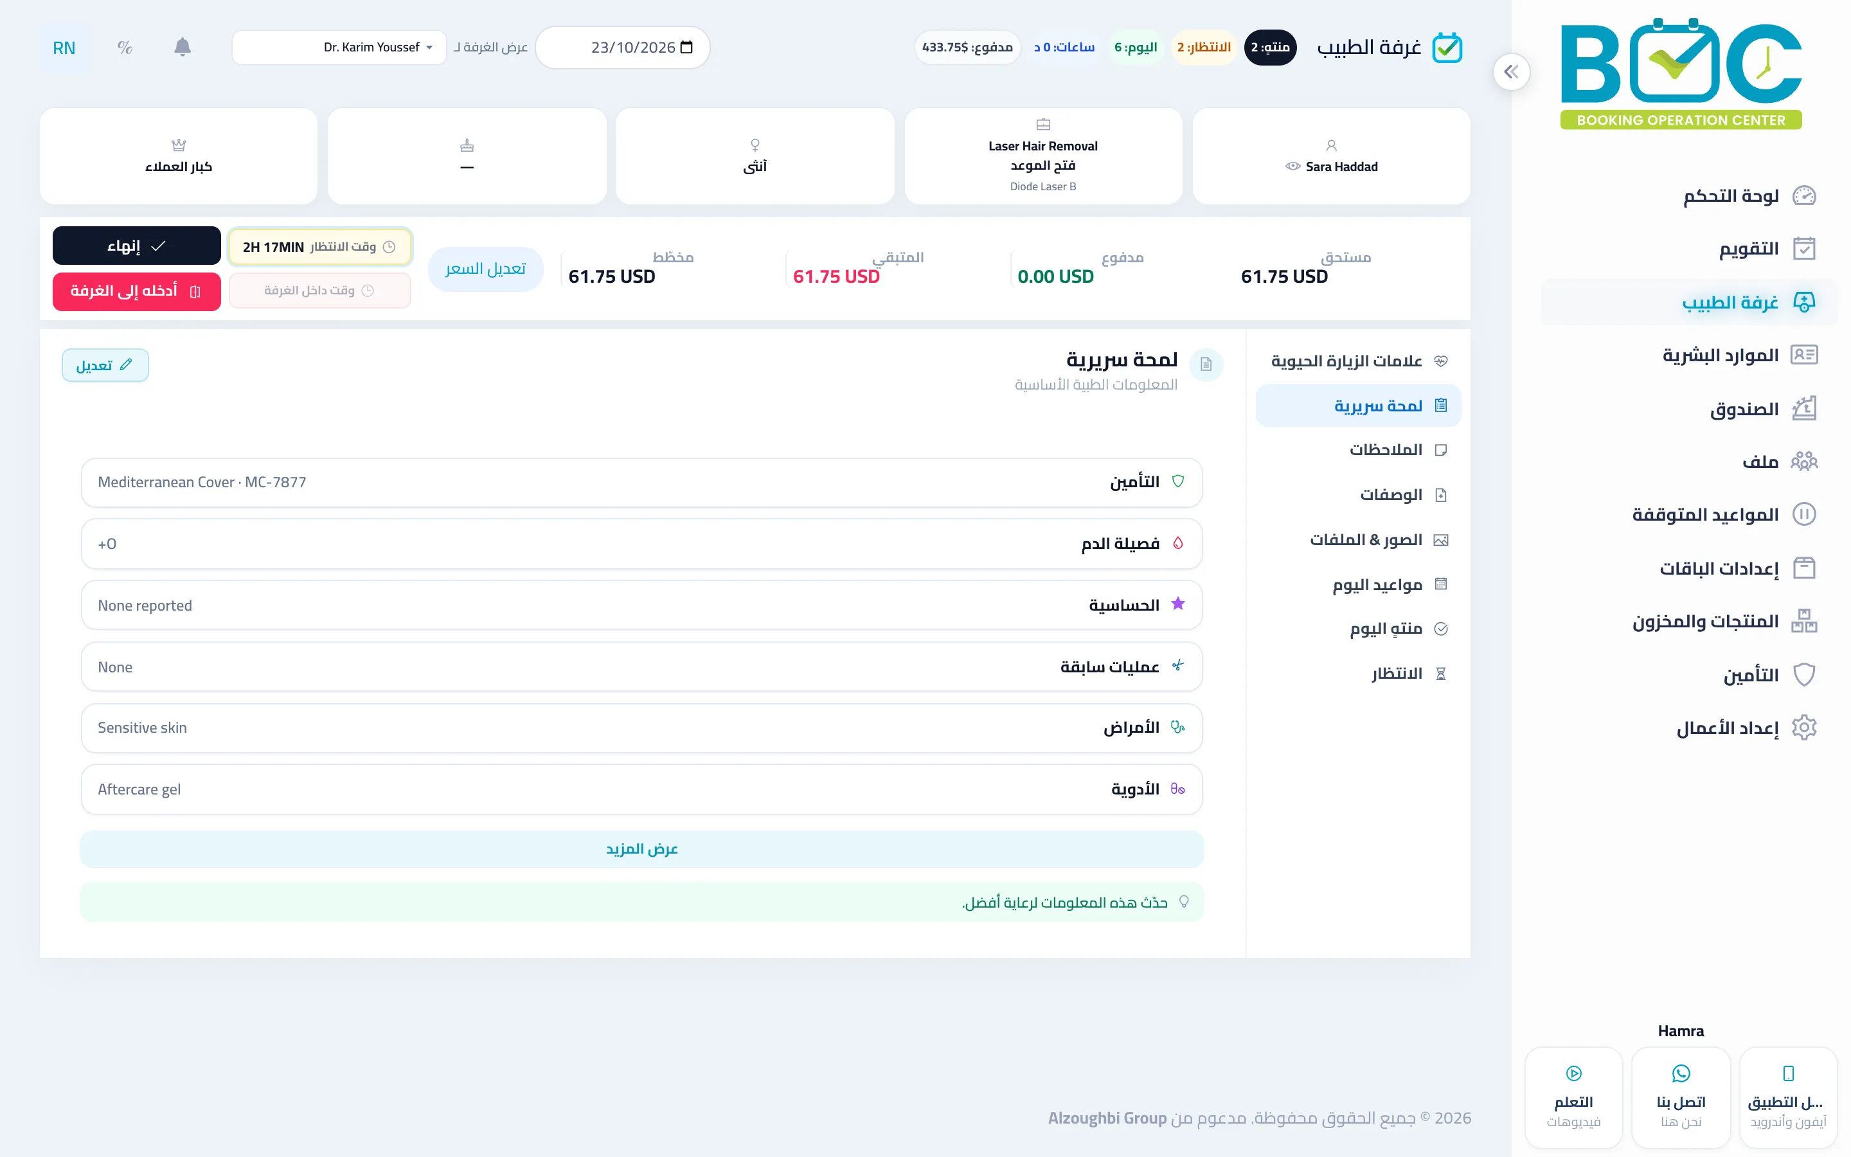Click المنتجات والمخزون inventory icon
This screenshot has height=1157, width=1851.
(x=1803, y=620)
